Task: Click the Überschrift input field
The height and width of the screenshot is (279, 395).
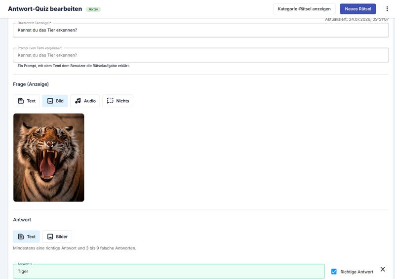Action: point(201,30)
